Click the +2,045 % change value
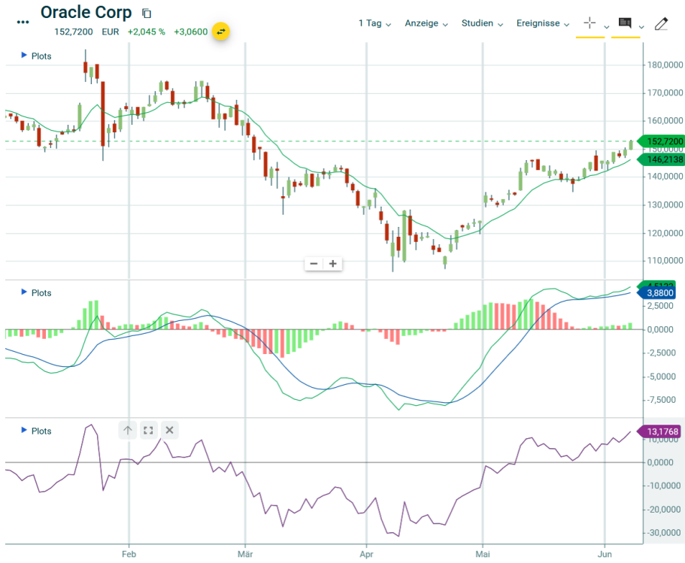685x563 pixels. (147, 32)
